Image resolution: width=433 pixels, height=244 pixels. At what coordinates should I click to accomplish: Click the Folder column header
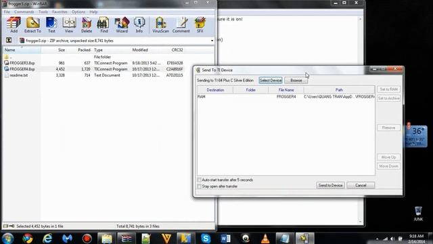click(250, 90)
